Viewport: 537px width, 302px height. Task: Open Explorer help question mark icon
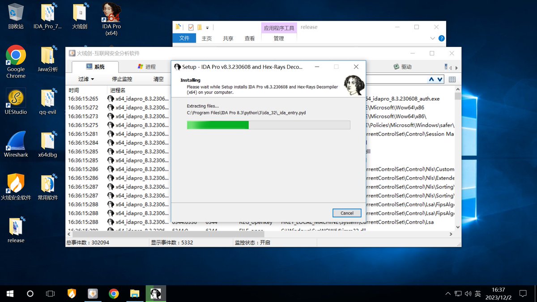tap(441, 38)
